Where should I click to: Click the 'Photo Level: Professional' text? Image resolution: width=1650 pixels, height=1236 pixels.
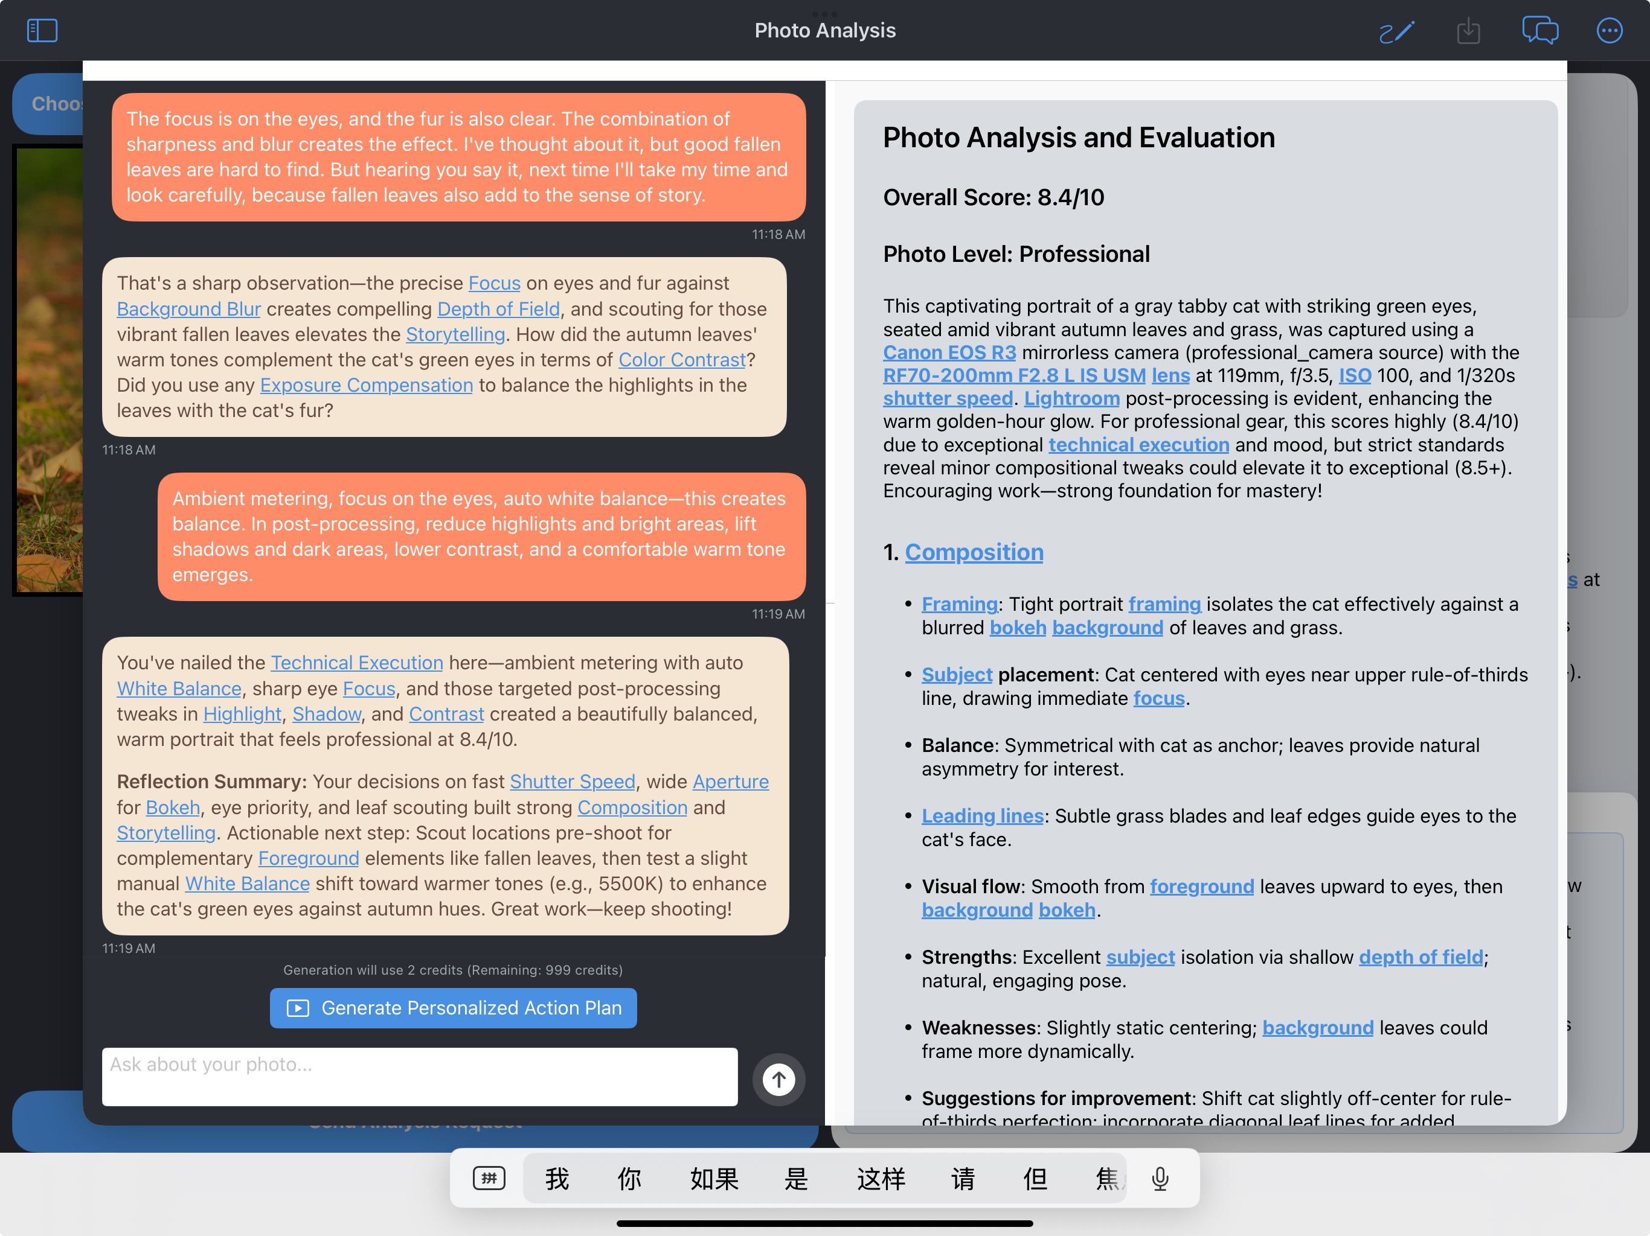tap(1016, 254)
